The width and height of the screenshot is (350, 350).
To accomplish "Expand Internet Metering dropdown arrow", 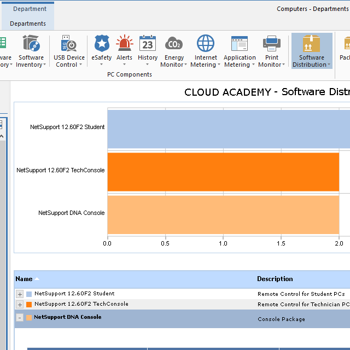I will tap(219, 65).
